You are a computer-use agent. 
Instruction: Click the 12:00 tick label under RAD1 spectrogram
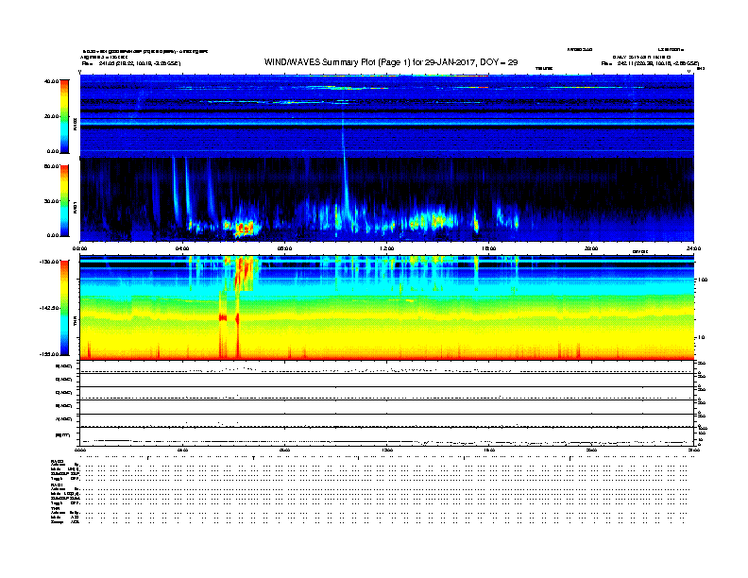[386, 248]
